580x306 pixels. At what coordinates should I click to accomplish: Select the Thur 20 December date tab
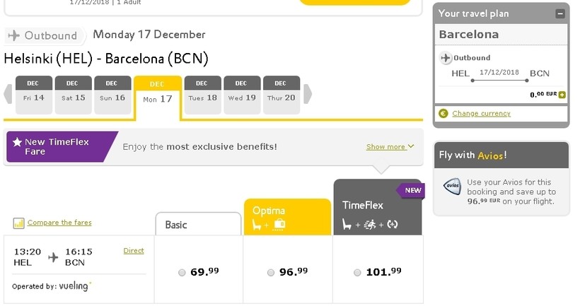point(281,95)
